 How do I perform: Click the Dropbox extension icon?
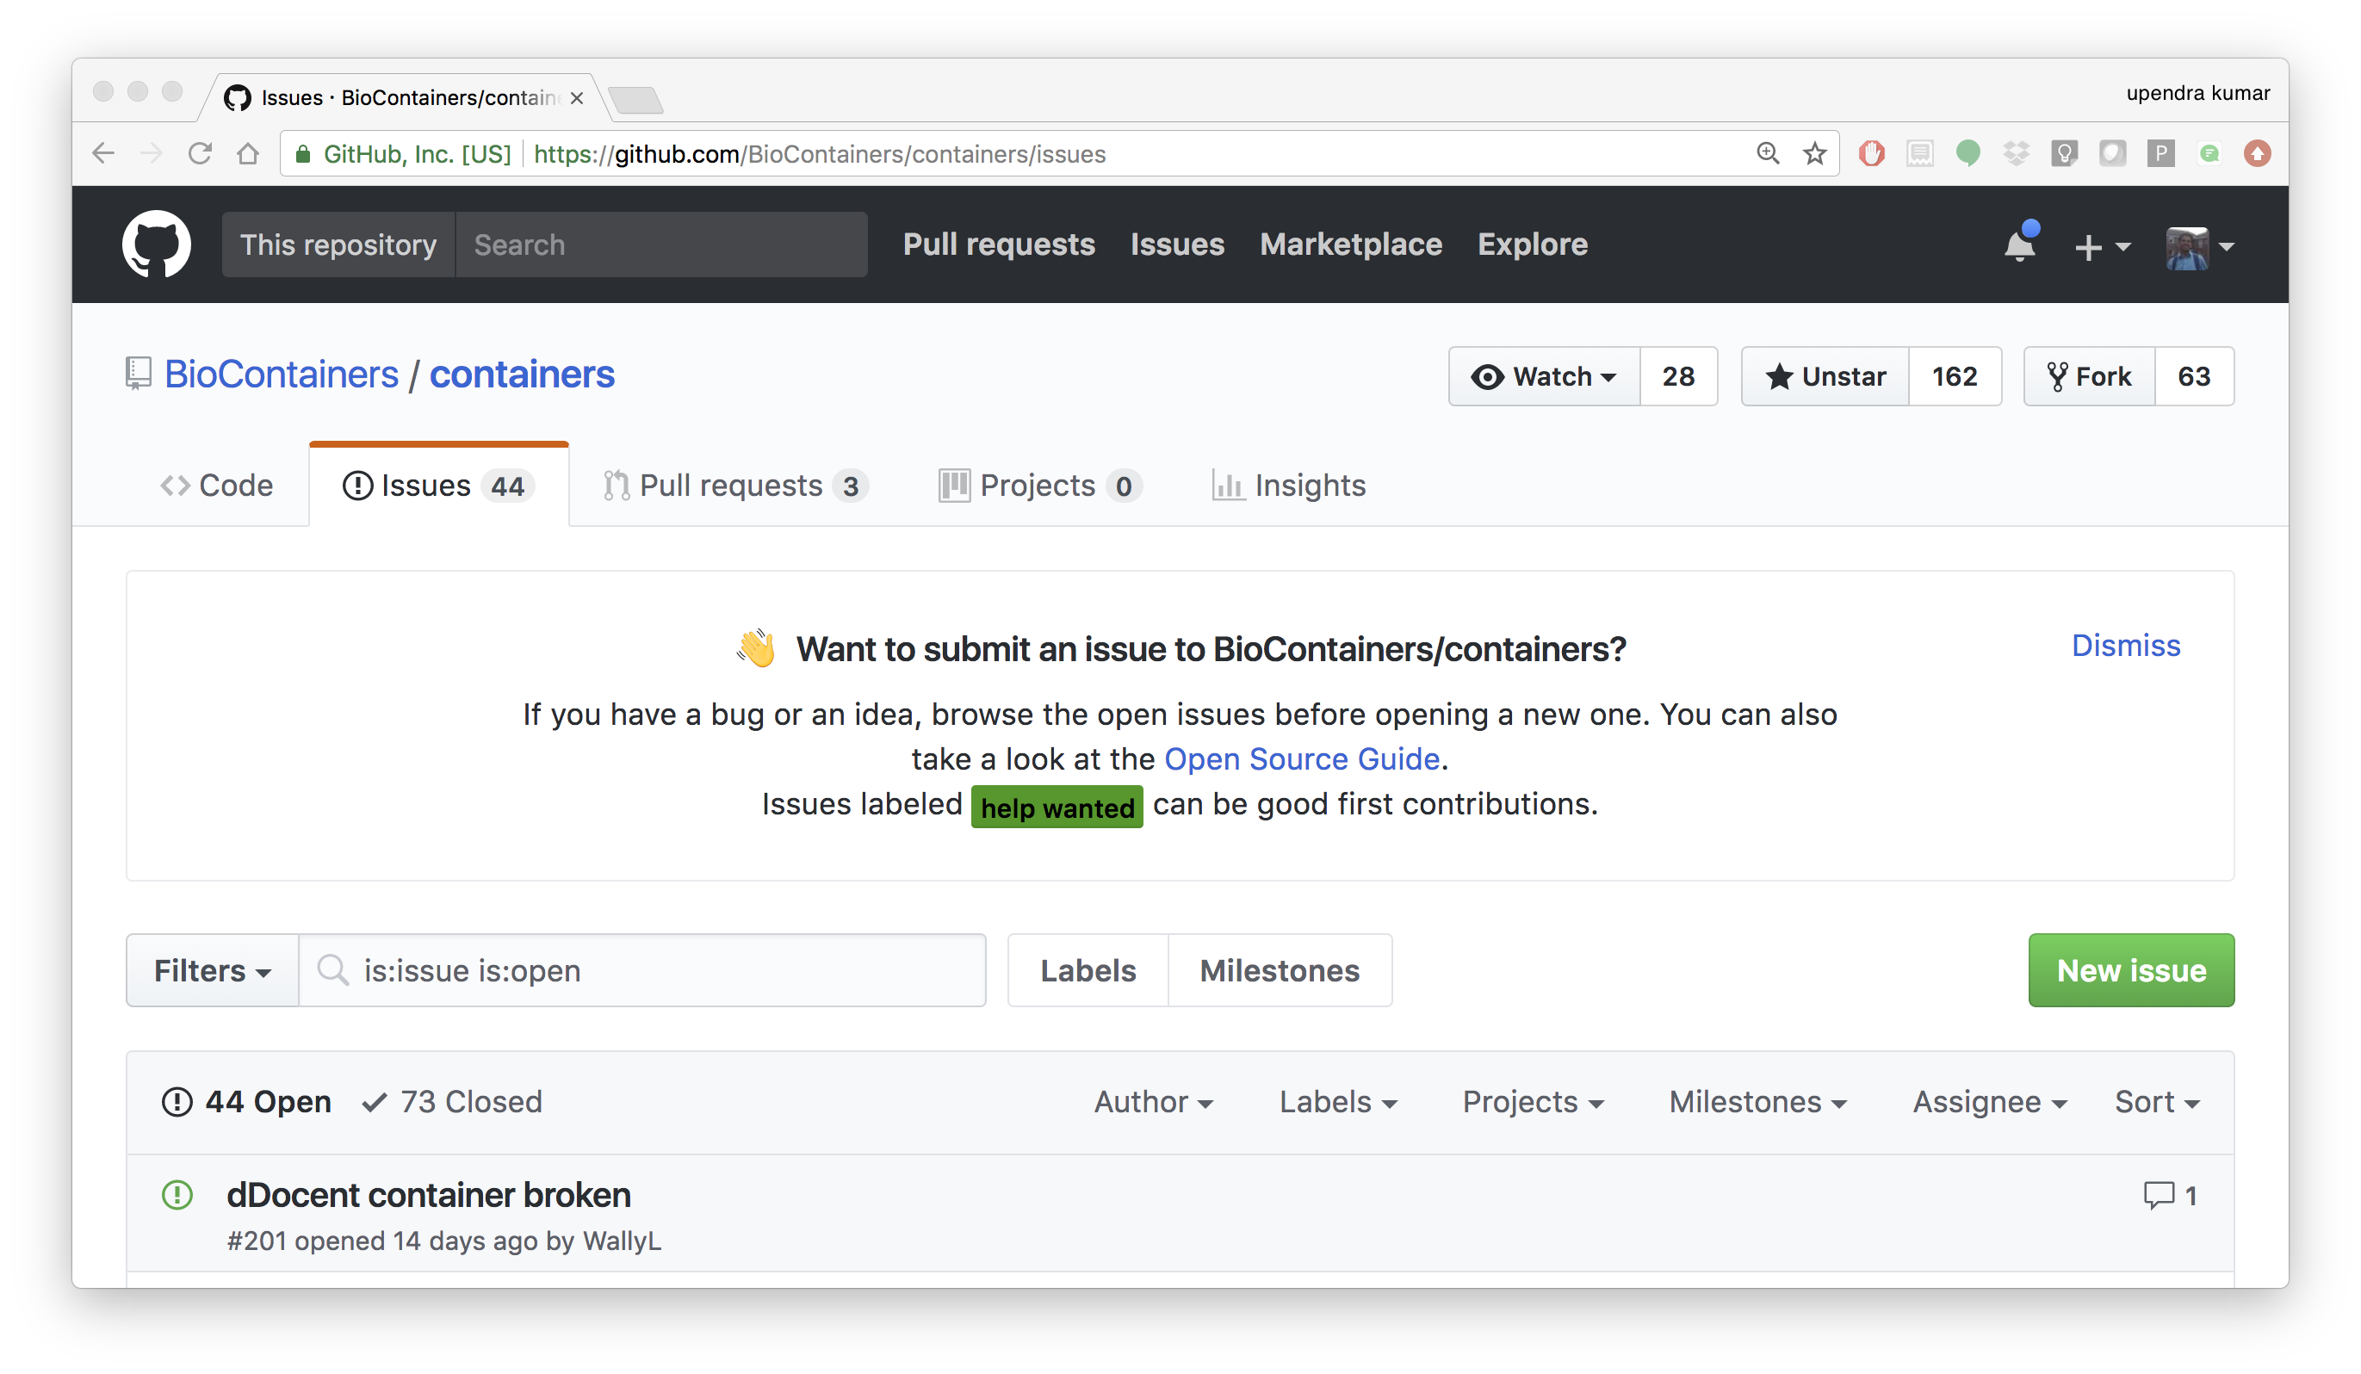(x=2017, y=152)
